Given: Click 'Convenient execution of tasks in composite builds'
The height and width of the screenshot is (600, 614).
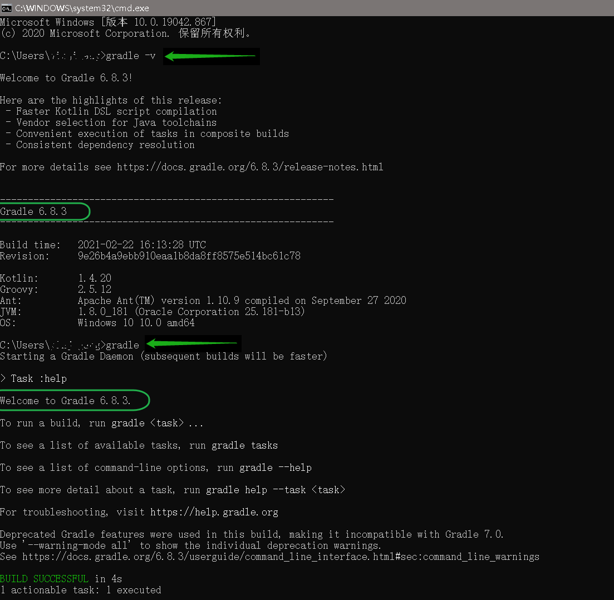Looking at the screenshot, I should click(x=153, y=134).
